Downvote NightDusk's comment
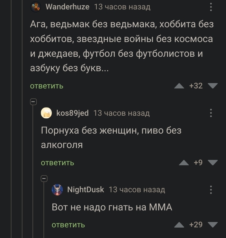This screenshot has height=238, width=226. pyautogui.click(x=213, y=225)
